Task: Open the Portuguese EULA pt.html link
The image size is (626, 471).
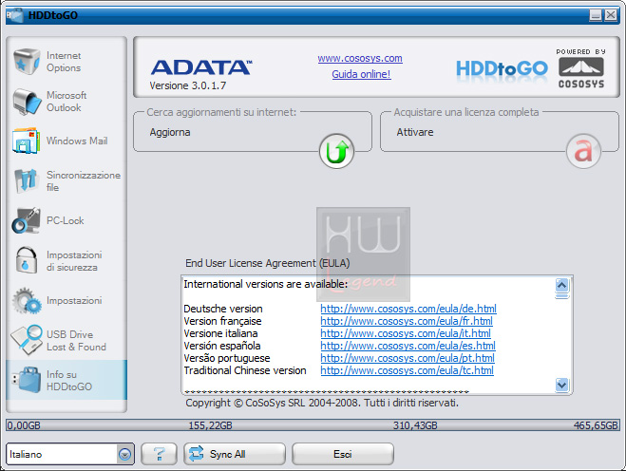Action: [x=408, y=358]
